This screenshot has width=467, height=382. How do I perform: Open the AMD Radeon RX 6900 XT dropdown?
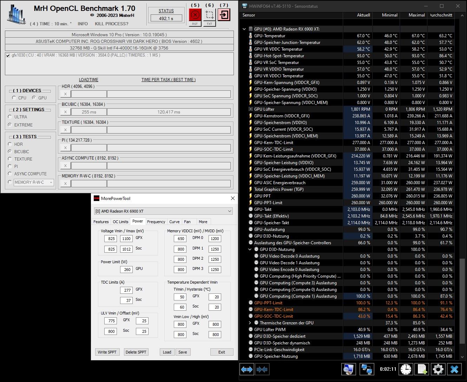(163, 211)
